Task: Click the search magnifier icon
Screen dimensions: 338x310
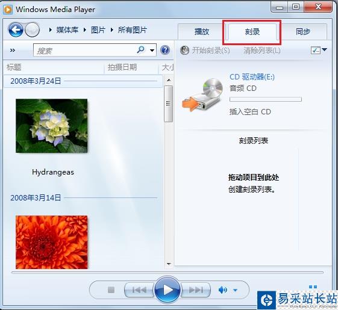Action: pyautogui.click(x=140, y=50)
